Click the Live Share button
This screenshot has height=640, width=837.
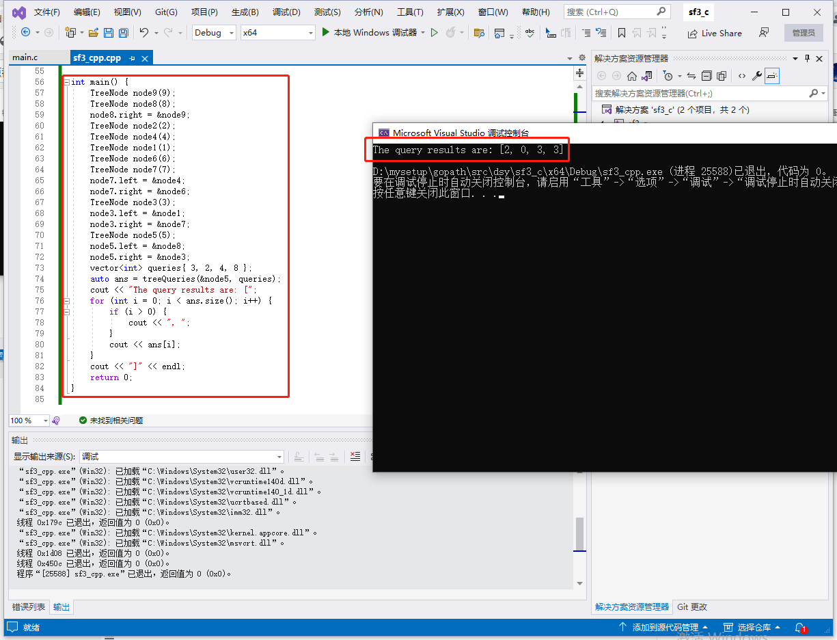click(715, 33)
